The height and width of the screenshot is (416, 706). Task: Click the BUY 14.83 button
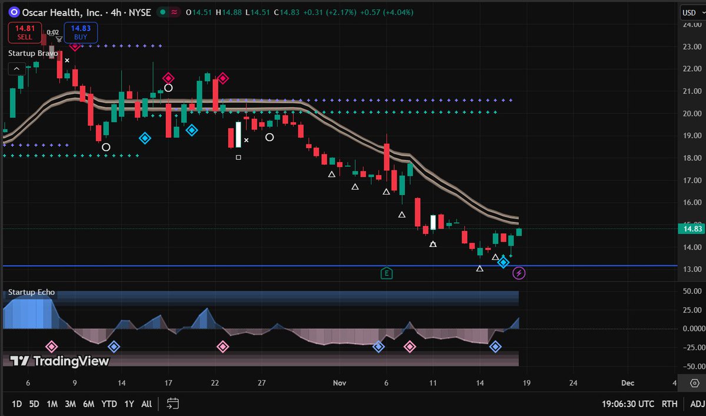click(81, 32)
